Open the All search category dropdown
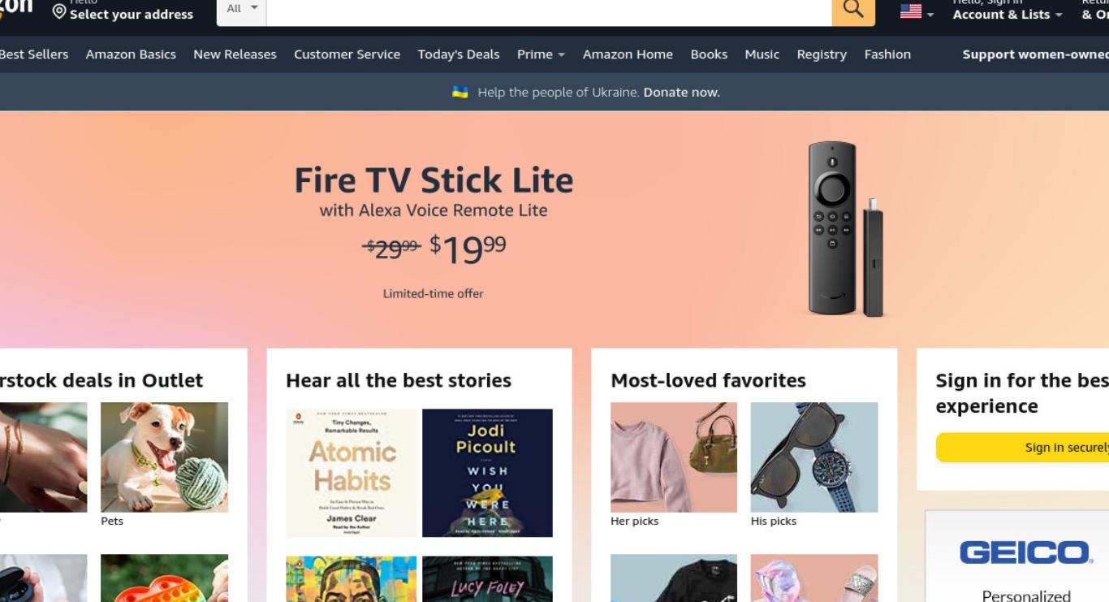Viewport: 1109px width, 602px height. (242, 9)
